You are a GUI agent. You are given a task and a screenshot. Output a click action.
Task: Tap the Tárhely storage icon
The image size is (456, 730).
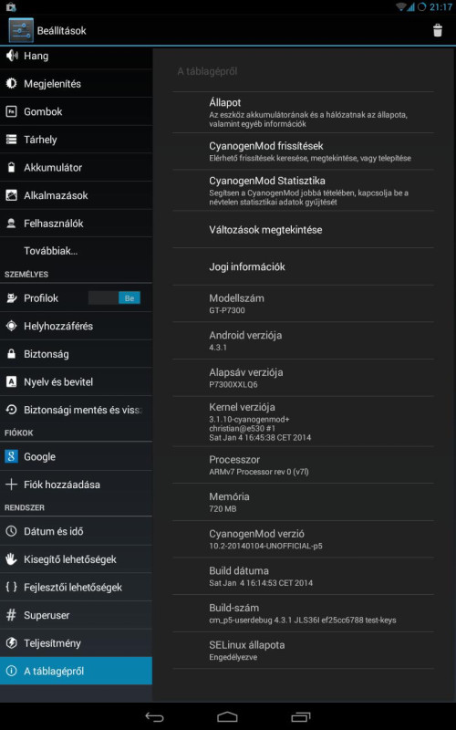11,140
